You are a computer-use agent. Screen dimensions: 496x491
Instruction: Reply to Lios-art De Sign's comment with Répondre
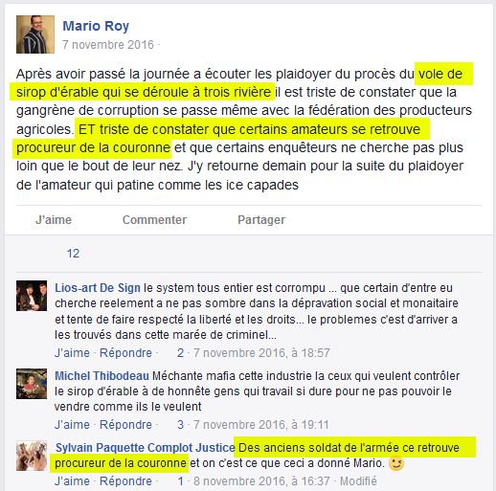[x=125, y=353]
